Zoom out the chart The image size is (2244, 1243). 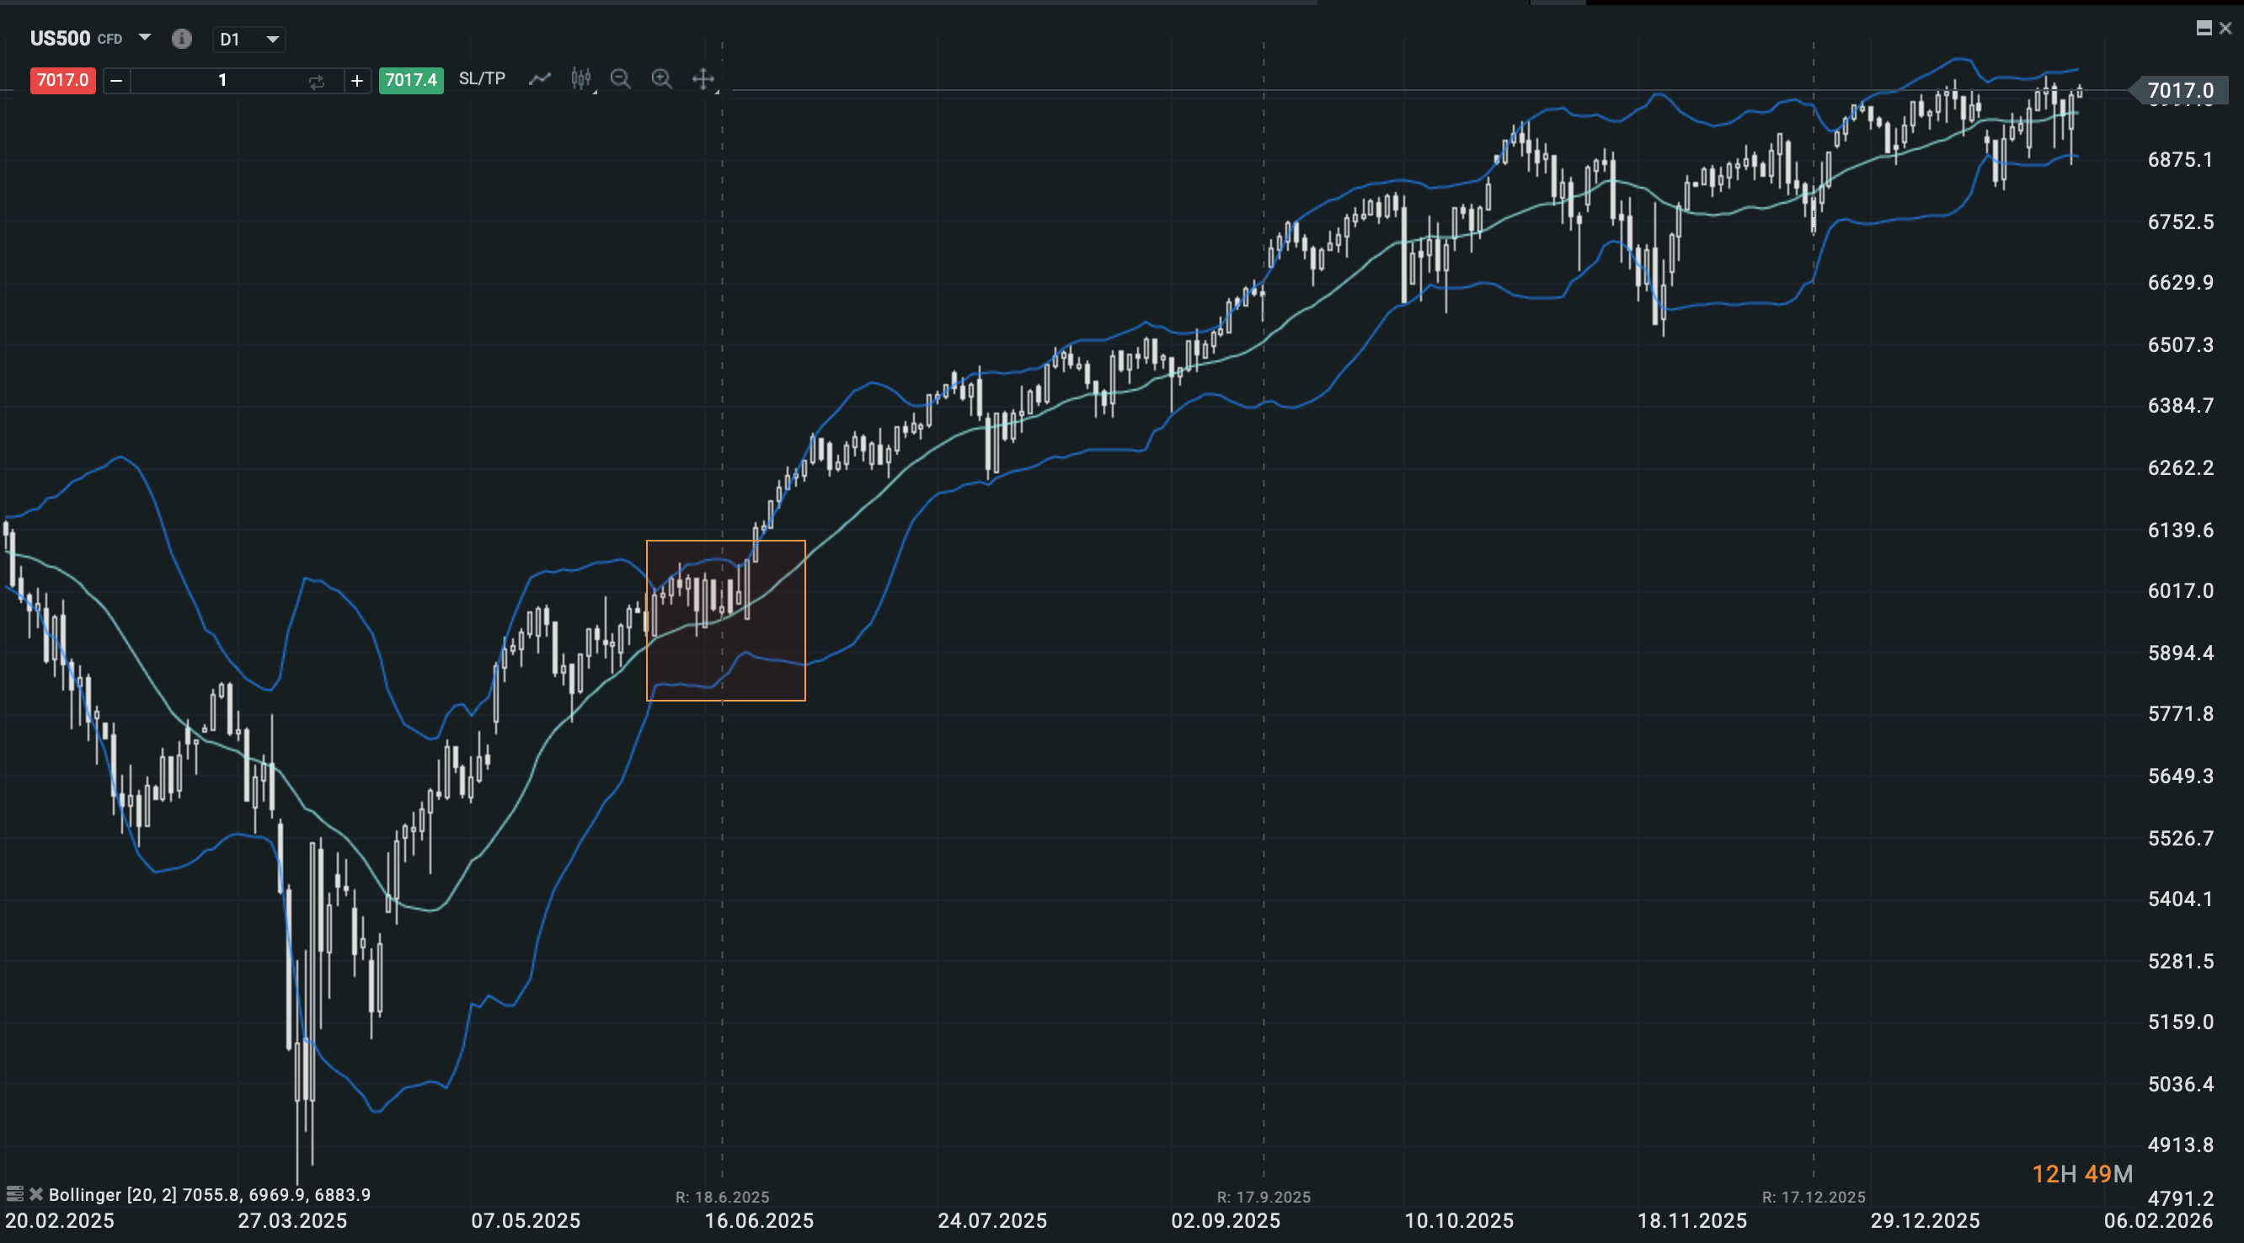(x=620, y=79)
